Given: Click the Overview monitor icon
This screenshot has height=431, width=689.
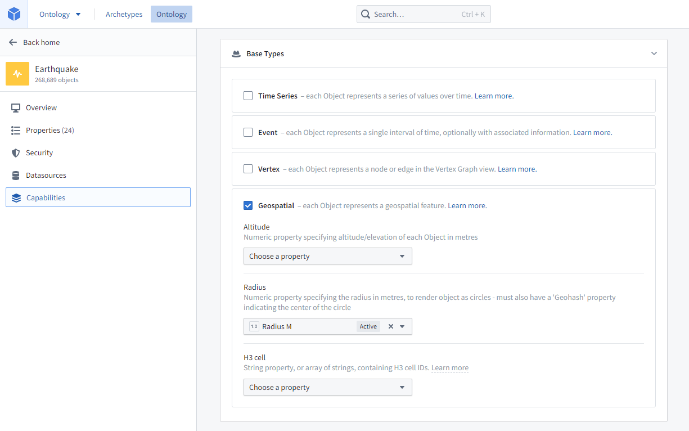Looking at the screenshot, I should [16, 107].
